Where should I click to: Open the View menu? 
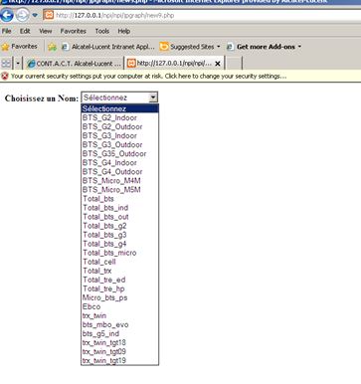point(46,31)
